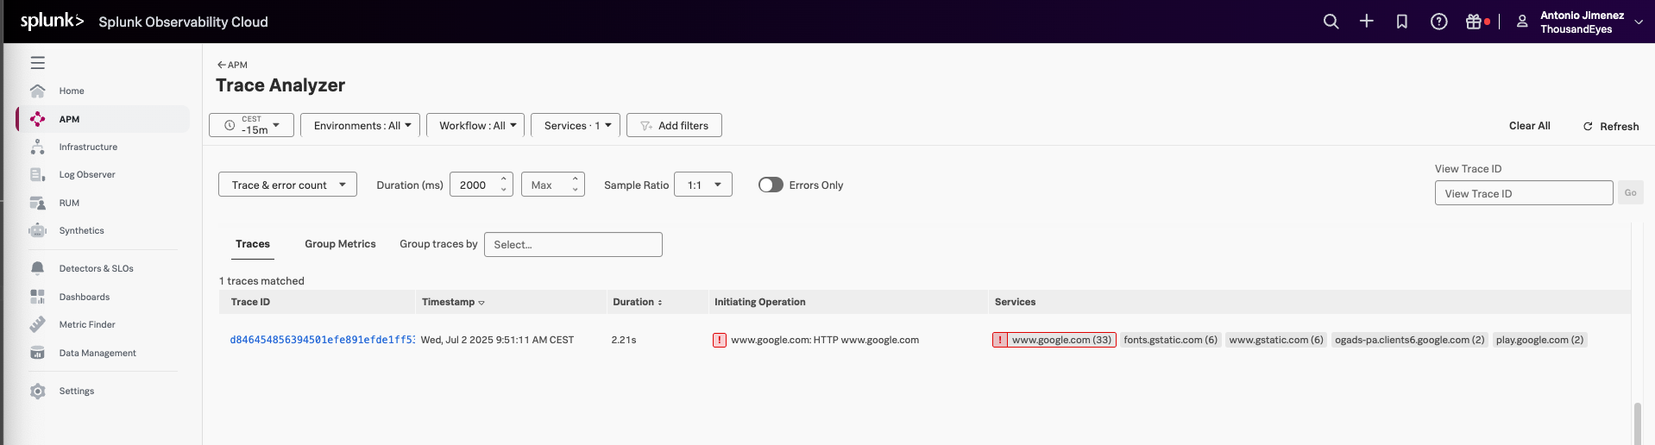Viewport: 1655px width, 445px height.
Task: Sort by the Duration column
Action: click(x=638, y=302)
